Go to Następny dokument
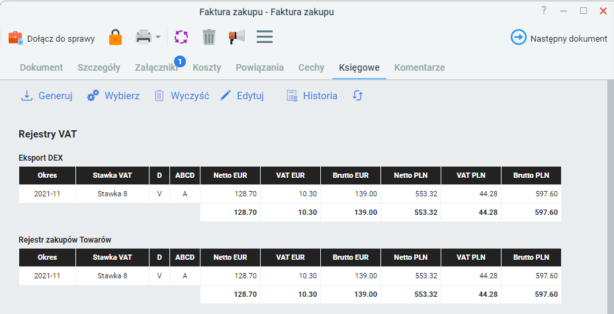This screenshot has width=614, height=314. (559, 38)
